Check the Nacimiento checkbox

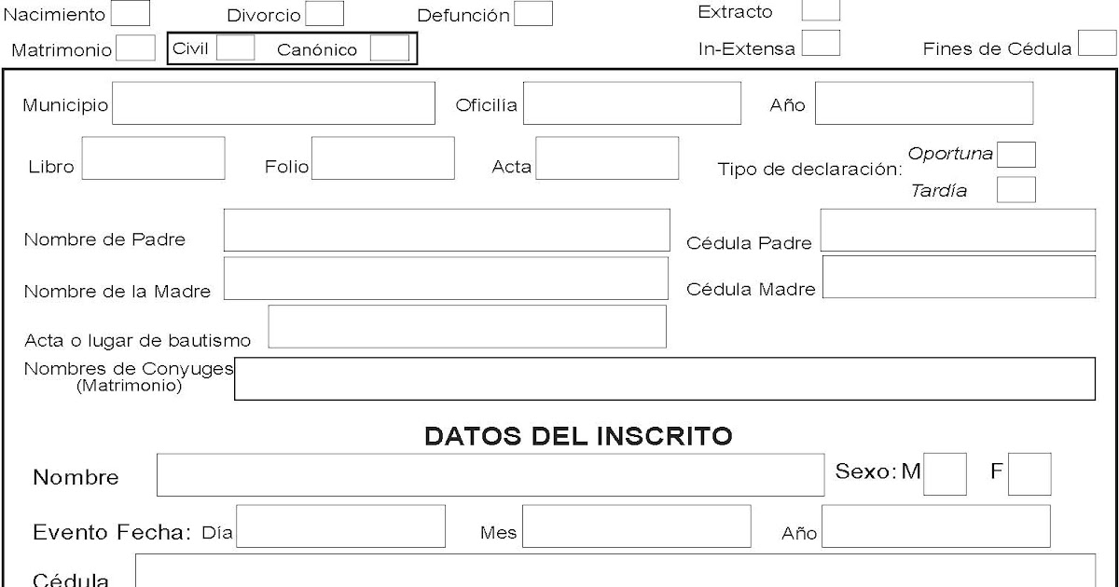[130, 13]
